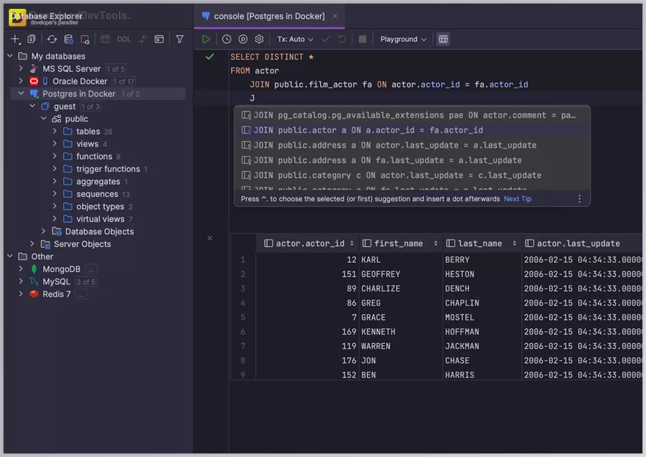
Task: Choose JOIN public.address ON fa.last_update suggestion
Action: [x=412, y=160]
